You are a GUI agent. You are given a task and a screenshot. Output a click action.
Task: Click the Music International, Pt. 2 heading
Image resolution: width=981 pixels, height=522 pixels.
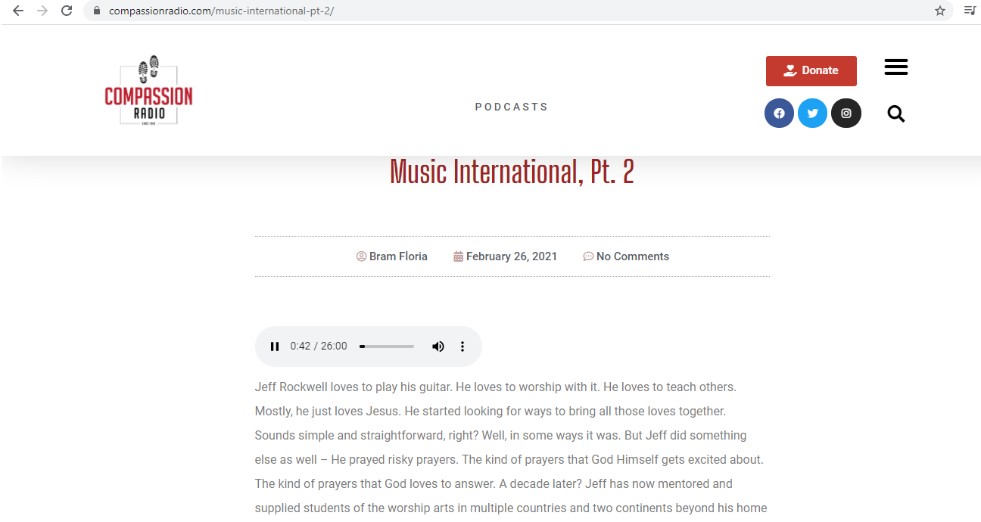coord(512,172)
